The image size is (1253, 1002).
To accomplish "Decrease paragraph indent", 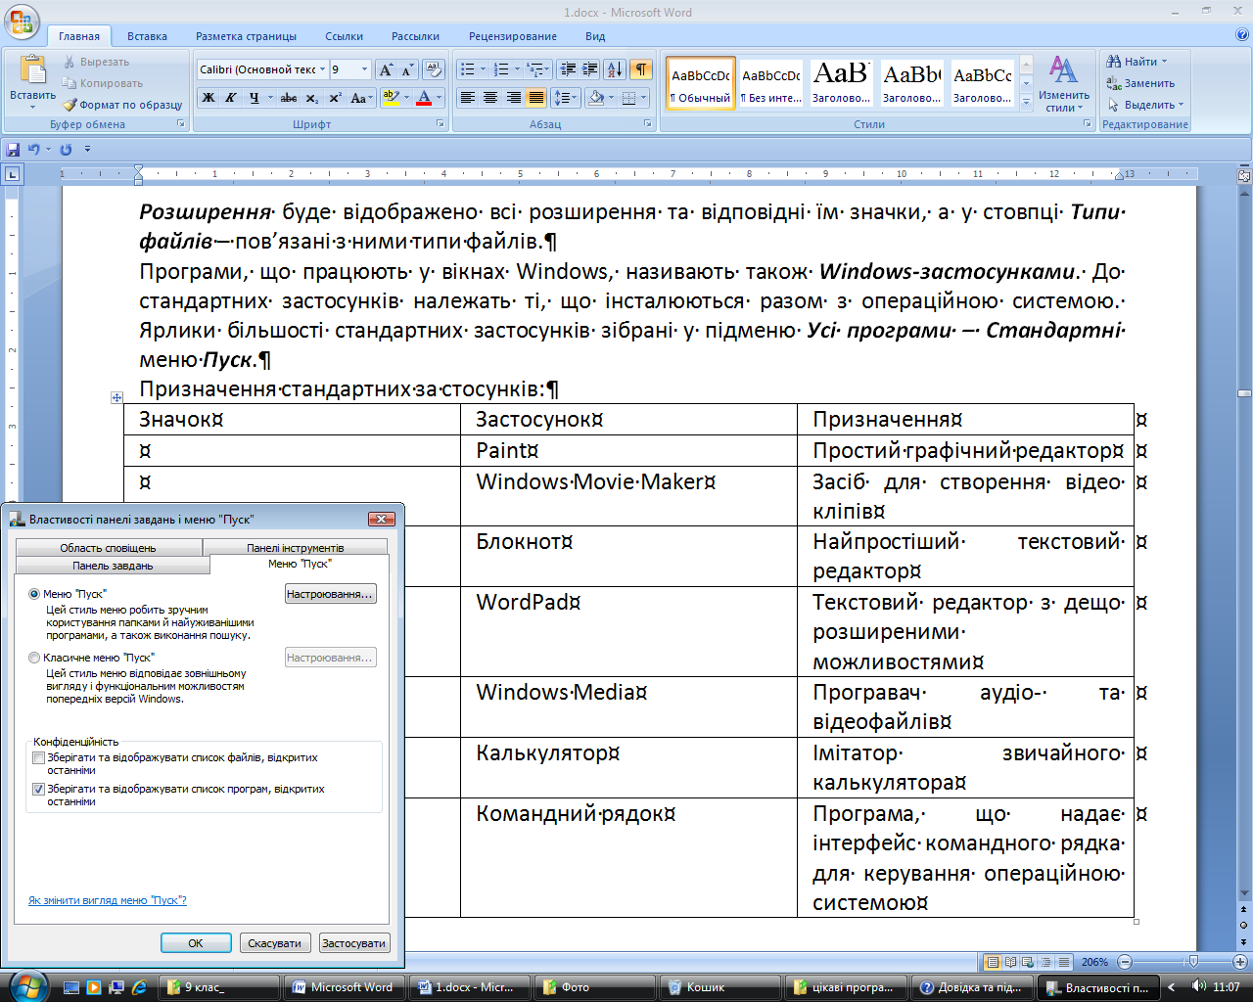I will click(567, 69).
